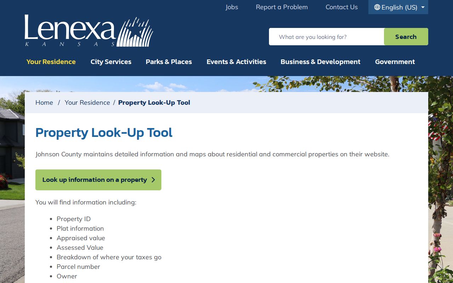This screenshot has width=453, height=283.
Task: Click the 'Plat information' list item
Action: coord(80,229)
